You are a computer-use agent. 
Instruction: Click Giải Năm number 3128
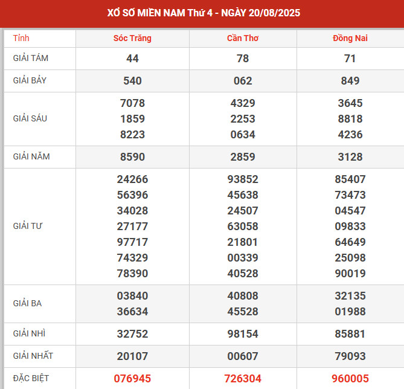[350, 157]
